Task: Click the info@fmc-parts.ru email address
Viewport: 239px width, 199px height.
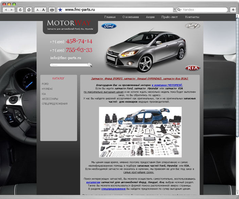Action: pyautogui.click(x=66, y=58)
